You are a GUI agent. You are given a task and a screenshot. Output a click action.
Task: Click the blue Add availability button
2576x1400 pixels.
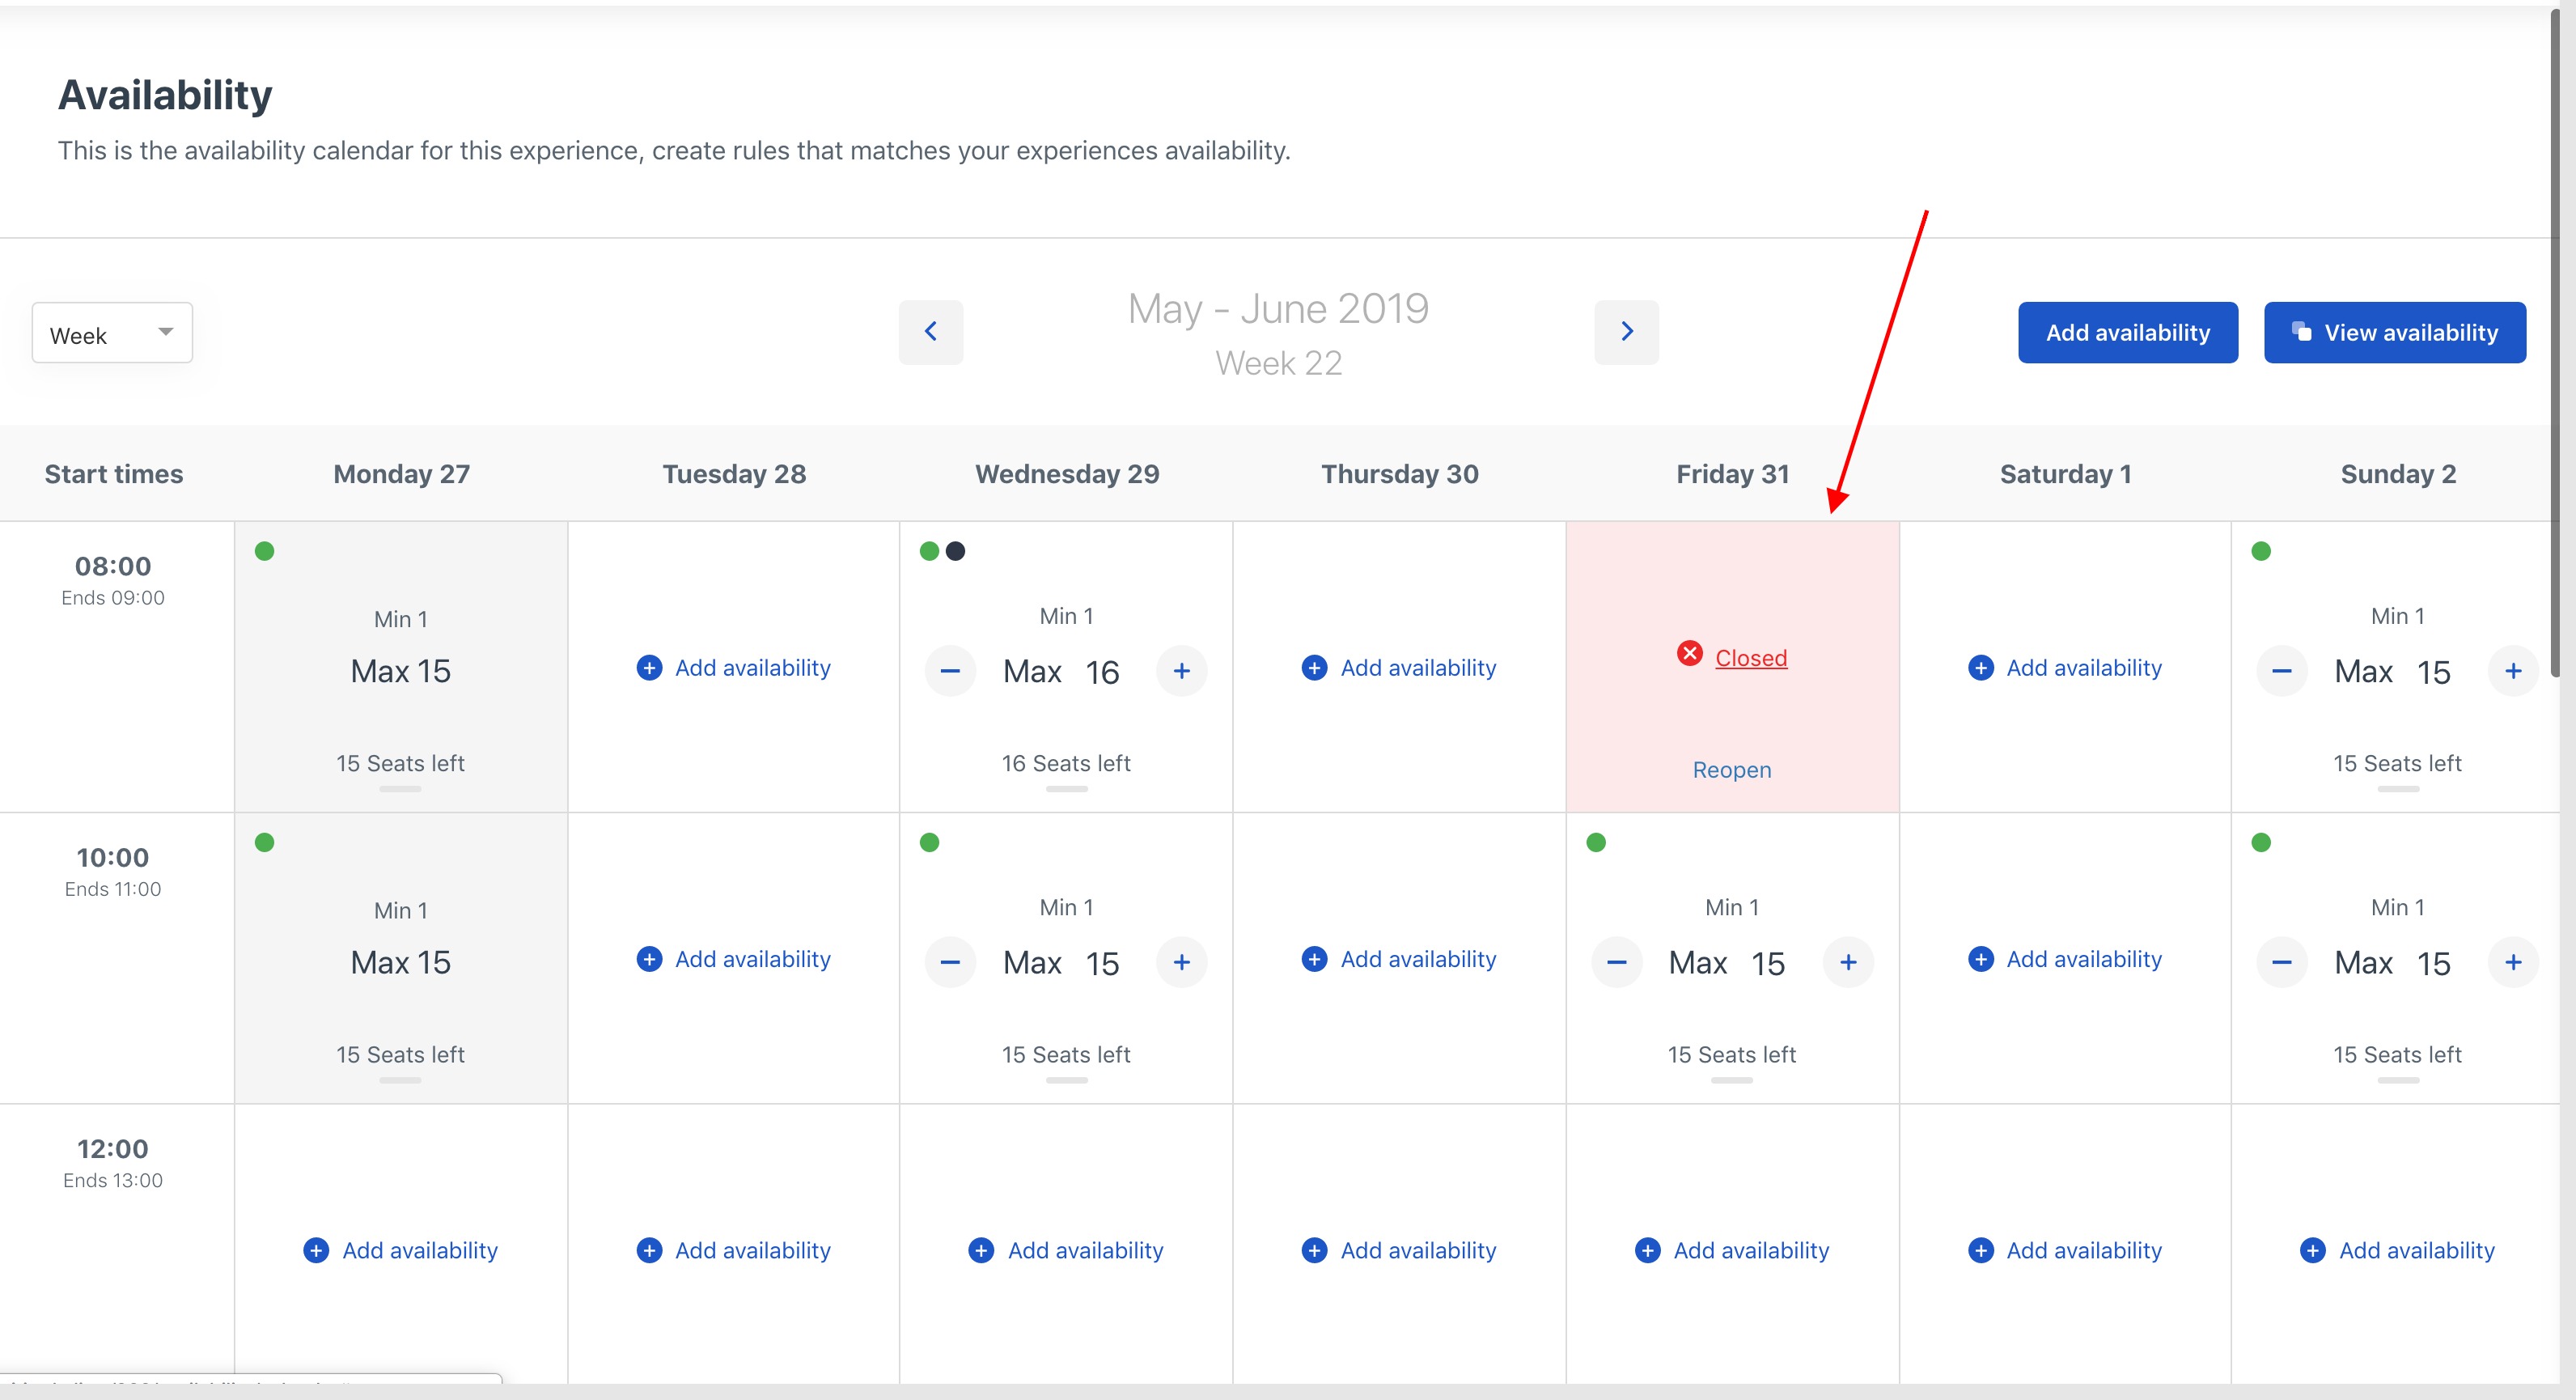tap(2127, 333)
